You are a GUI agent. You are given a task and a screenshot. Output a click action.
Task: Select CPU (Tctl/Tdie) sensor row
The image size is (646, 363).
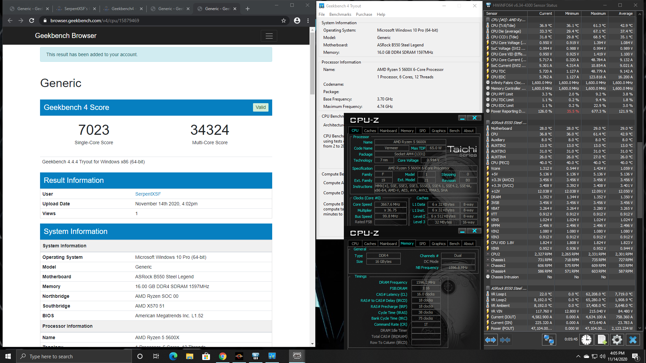pos(560,26)
